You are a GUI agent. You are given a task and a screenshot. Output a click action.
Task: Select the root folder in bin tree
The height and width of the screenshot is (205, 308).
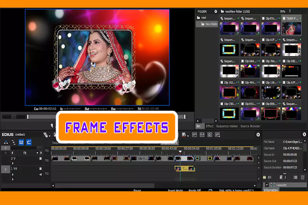click(x=202, y=18)
